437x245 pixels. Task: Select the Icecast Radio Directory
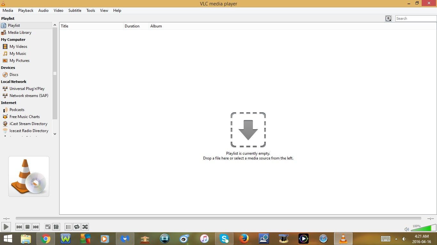[29, 130]
